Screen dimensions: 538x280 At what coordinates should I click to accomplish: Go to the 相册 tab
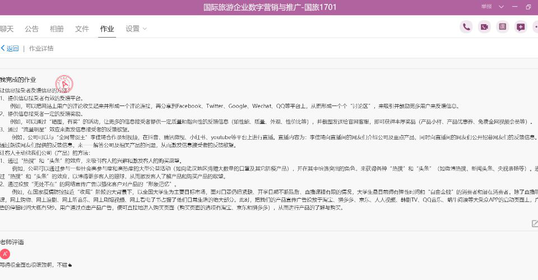click(x=57, y=29)
